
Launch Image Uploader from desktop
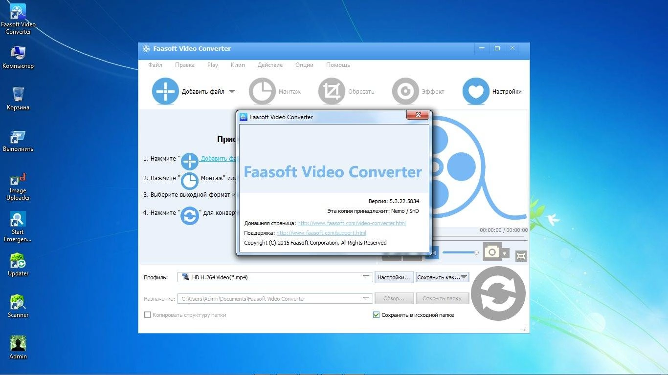pyautogui.click(x=18, y=187)
